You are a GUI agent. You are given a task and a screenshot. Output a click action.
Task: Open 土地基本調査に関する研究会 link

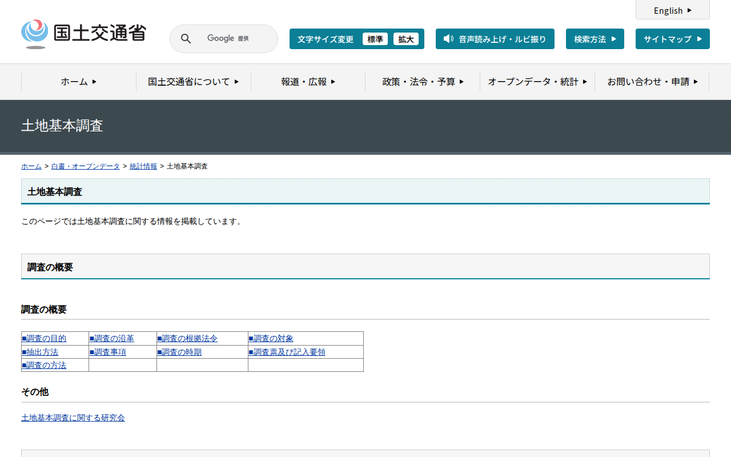click(73, 418)
